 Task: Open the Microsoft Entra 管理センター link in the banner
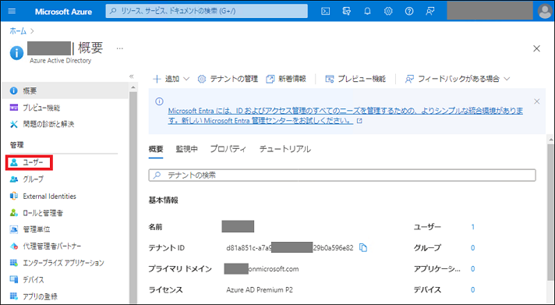click(x=345, y=115)
